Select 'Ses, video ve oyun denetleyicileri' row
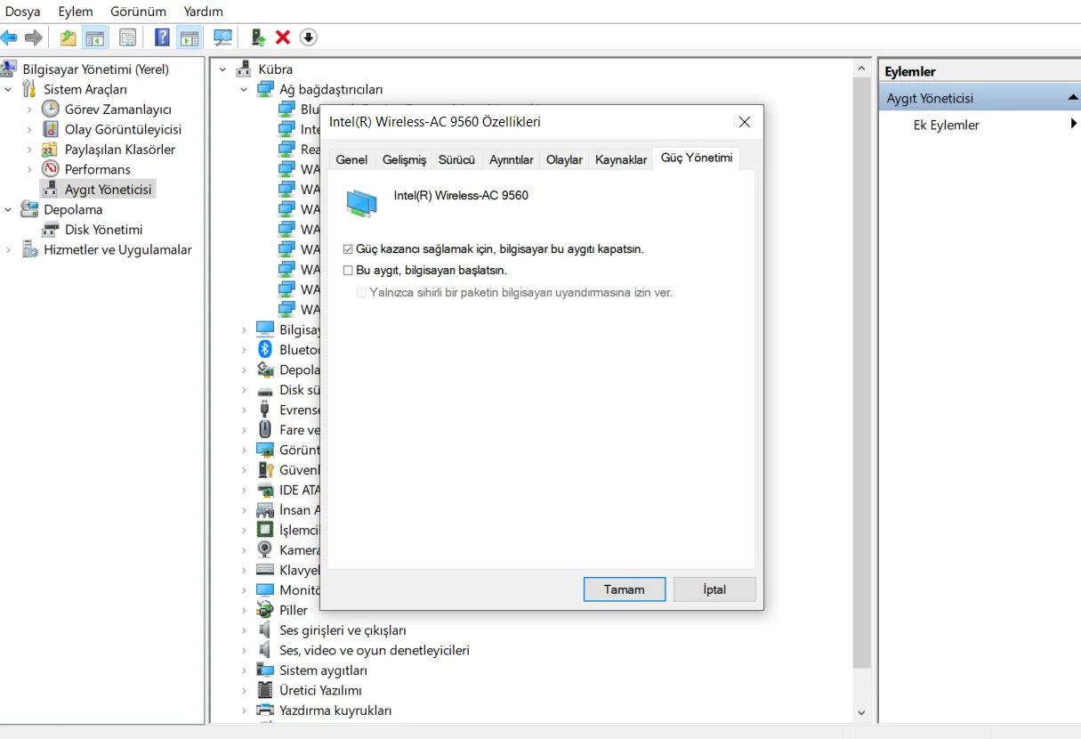The width and height of the screenshot is (1081, 739). click(x=375, y=650)
